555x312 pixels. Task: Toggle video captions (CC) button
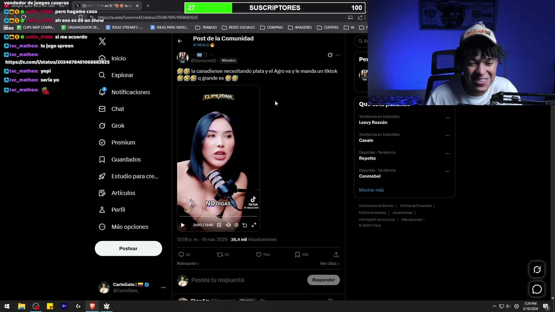[x=219, y=225]
